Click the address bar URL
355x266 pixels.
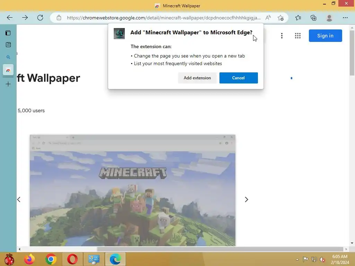164,18
